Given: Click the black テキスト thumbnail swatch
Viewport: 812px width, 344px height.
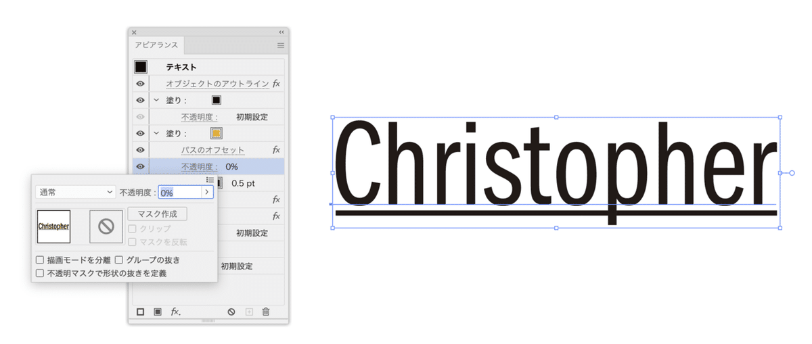Looking at the screenshot, I should [140, 67].
